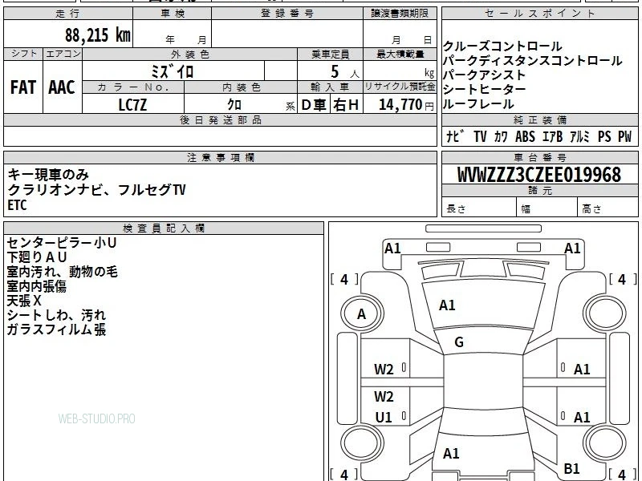Select the D車 import value
The image size is (642, 481).
tap(314, 105)
